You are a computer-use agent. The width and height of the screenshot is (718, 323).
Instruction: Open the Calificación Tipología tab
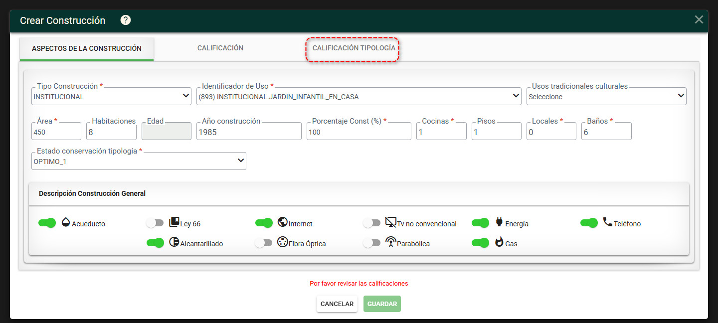point(354,48)
